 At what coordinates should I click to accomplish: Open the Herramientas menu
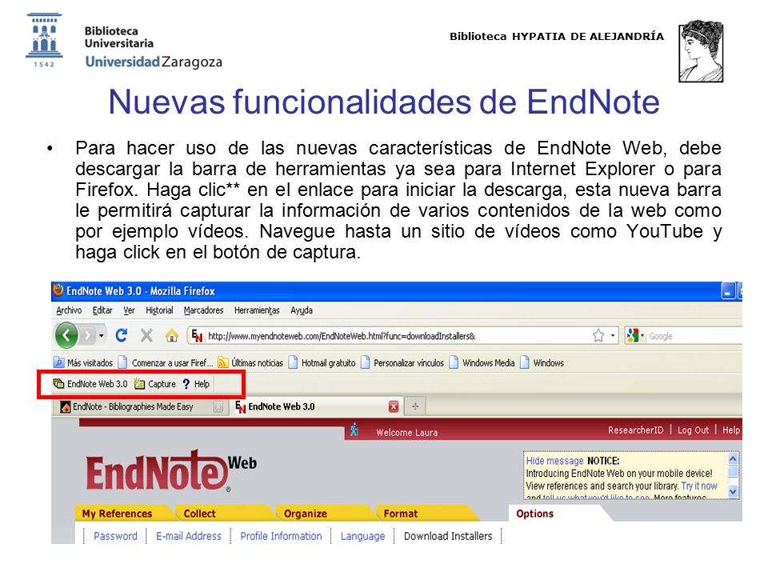pos(257,310)
